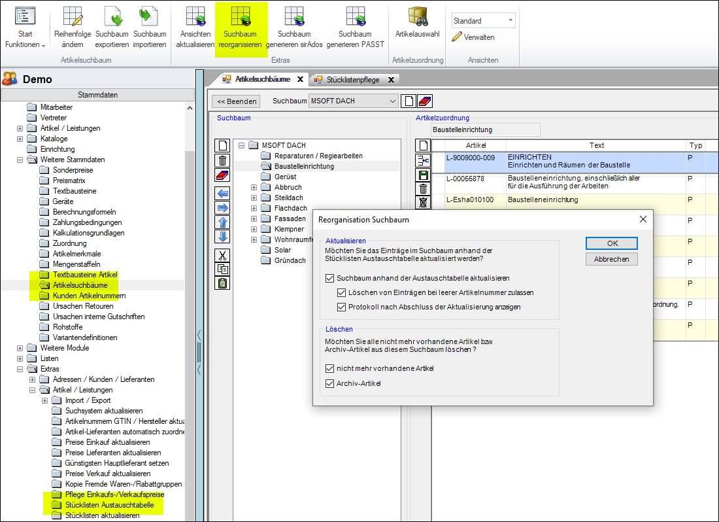The width and height of the screenshot is (719, 522).
Task: Expand the Steildach tree node
Action: 254,198
